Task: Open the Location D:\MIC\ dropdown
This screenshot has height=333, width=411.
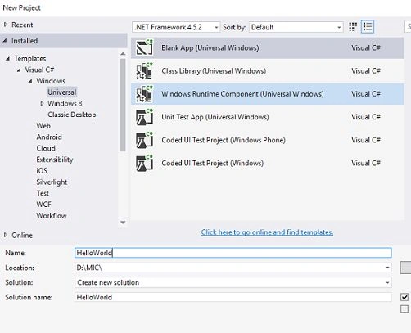Action: pyautogui.click(x=233, y=268)
